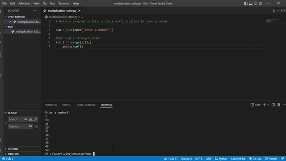Click the CRLF line ending entry
Viewport: 286px width, 161px height.
209,159
